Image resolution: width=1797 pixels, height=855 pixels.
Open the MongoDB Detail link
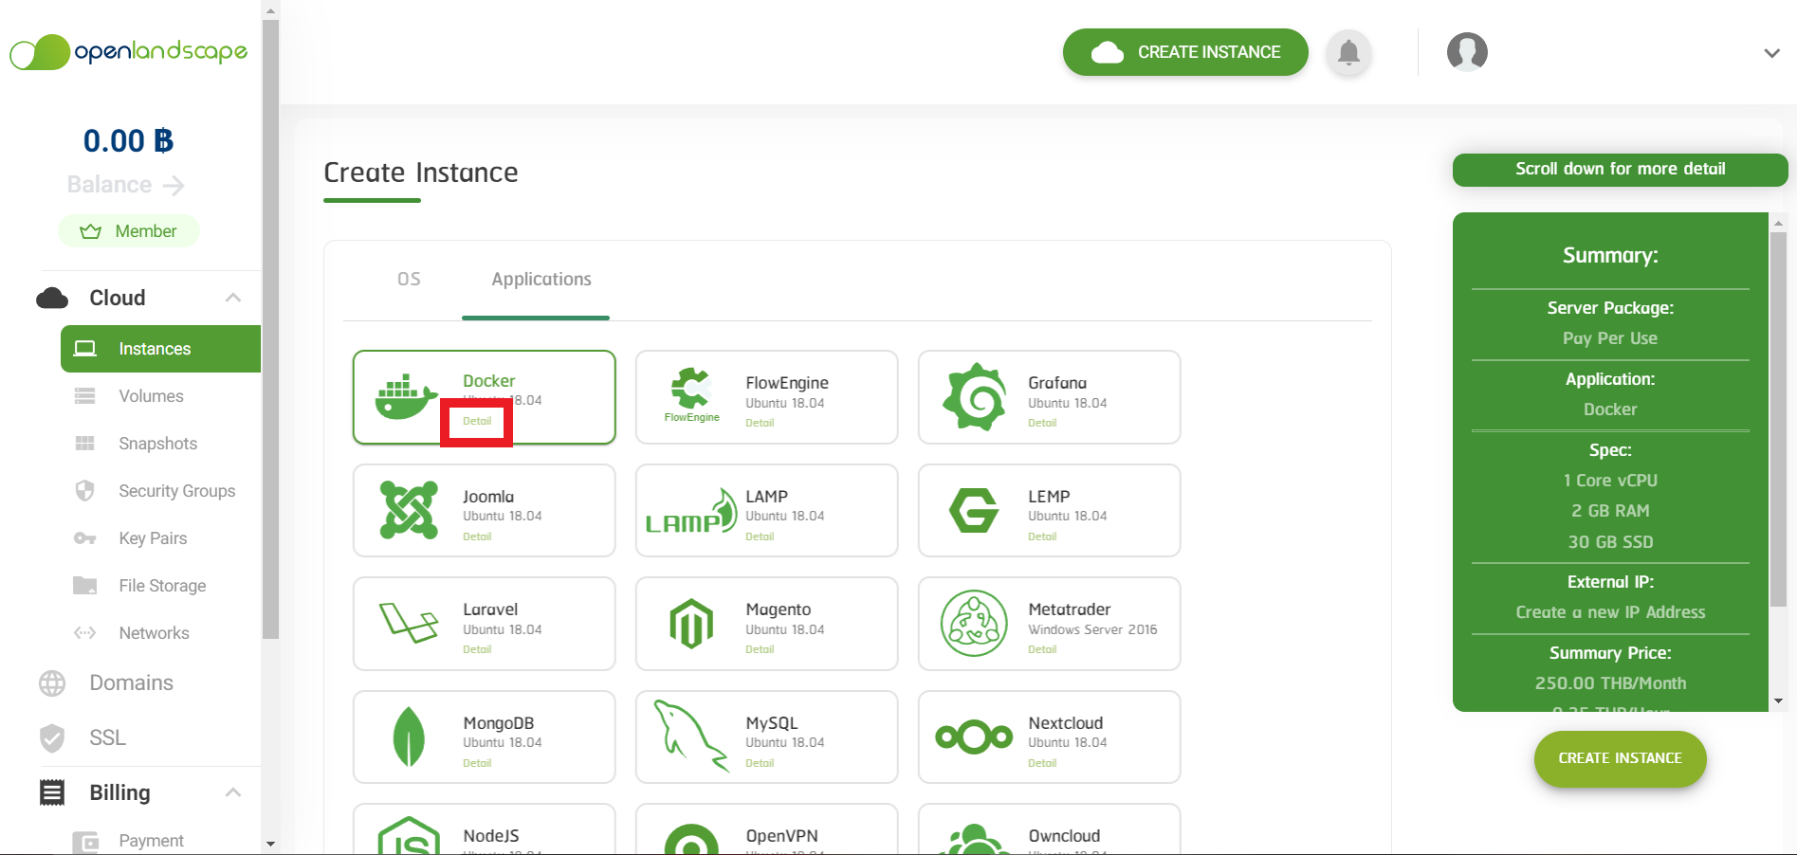477,763
